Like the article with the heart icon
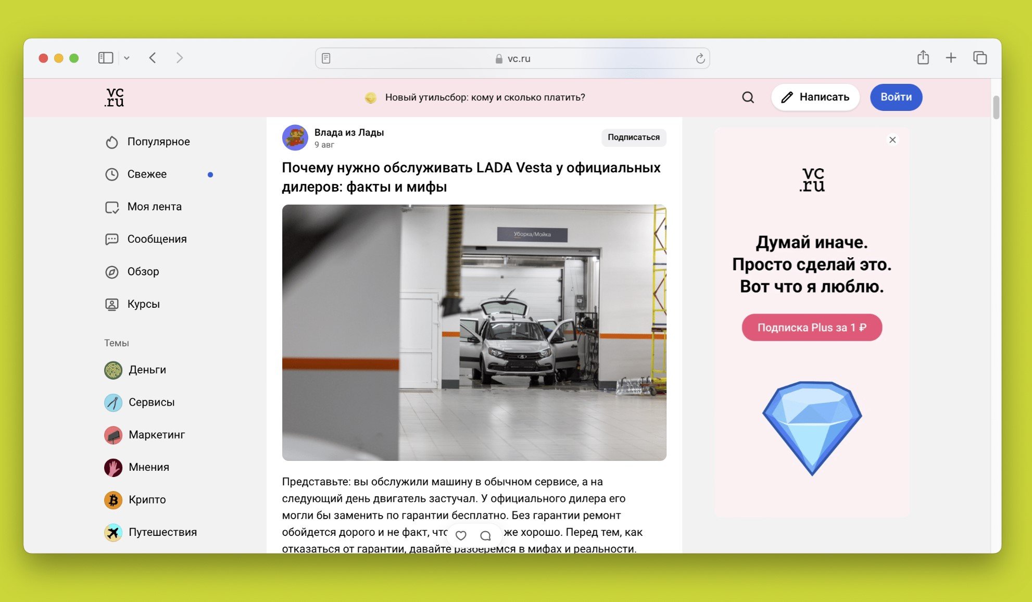Image resolution: width=1032 pixels, height=602 pixels. point(461,535)
